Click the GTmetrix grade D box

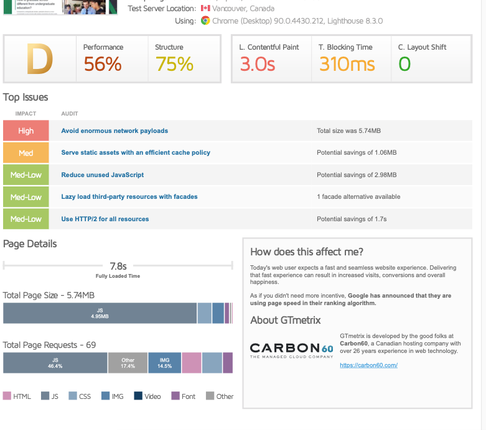pyautogui.click(x=40, y=58)
